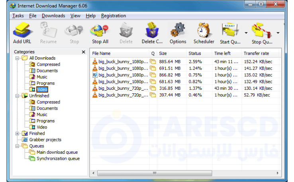Click the scroll right arrow
The width and height of the screenshot is (294, 182).
(278, 173)
